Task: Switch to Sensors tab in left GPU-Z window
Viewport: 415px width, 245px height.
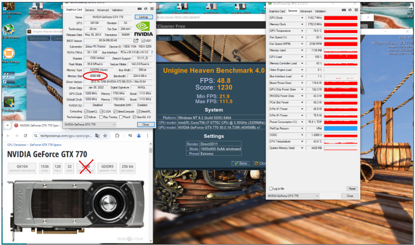Action: tap(89, 10)
